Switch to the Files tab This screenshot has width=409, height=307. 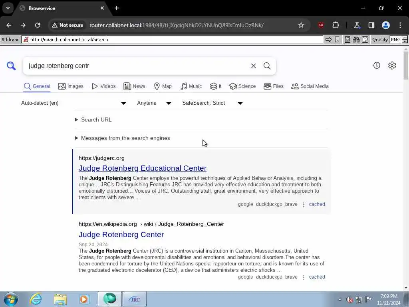click(273, 86)
